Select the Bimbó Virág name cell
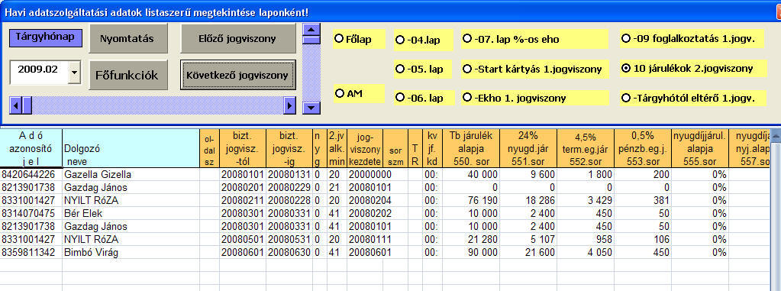 (x=131, y=252)
